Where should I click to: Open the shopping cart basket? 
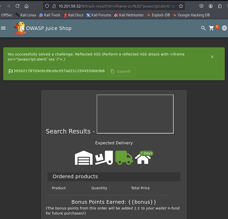211,28
